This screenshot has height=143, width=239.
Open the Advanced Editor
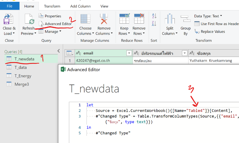(x=55, y=24)
